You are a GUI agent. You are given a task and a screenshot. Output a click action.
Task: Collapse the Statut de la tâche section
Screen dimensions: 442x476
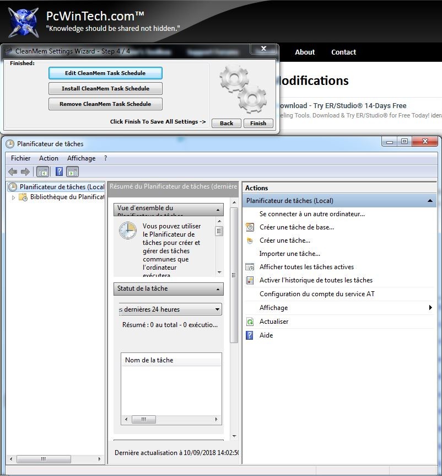218,289
